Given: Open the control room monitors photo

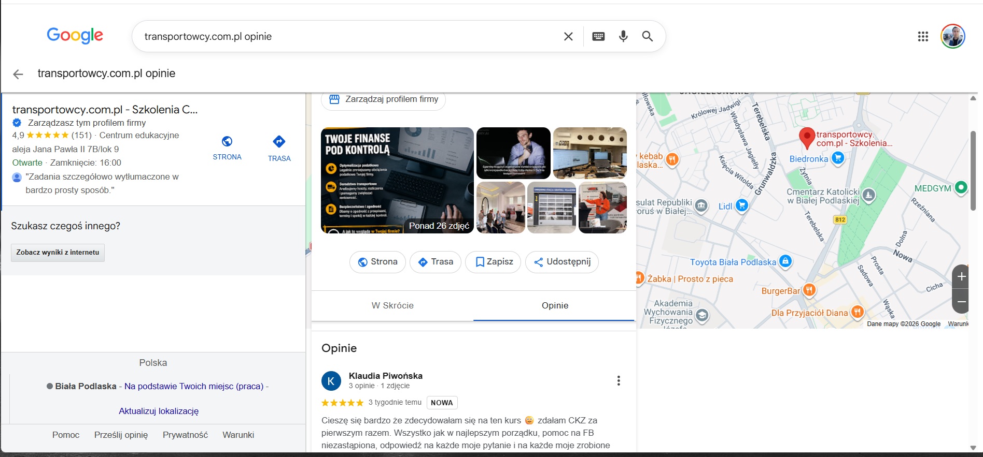Looking at the screenshot, I should (590, 153).
